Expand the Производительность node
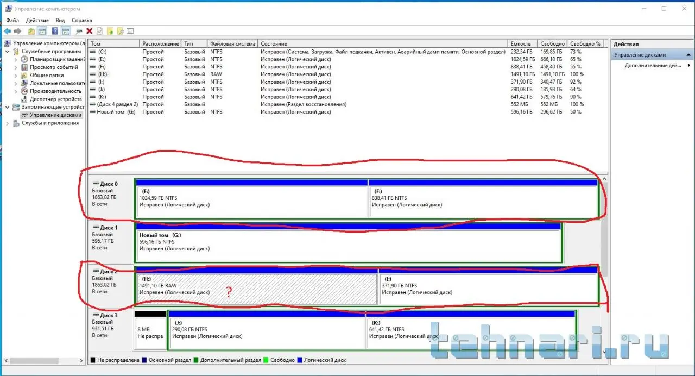The width and height of the screenshot is (695, 376). pos(16,91)
